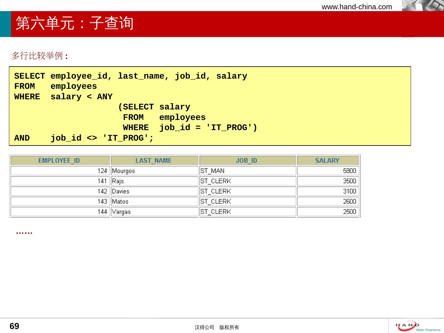Click the 多行比较举例 heading
The image size is (444, 333).
[x=40, y=56]
